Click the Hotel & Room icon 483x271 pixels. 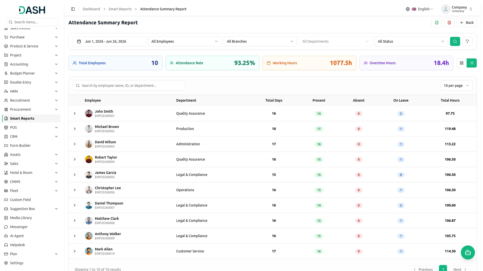point(6,173)
